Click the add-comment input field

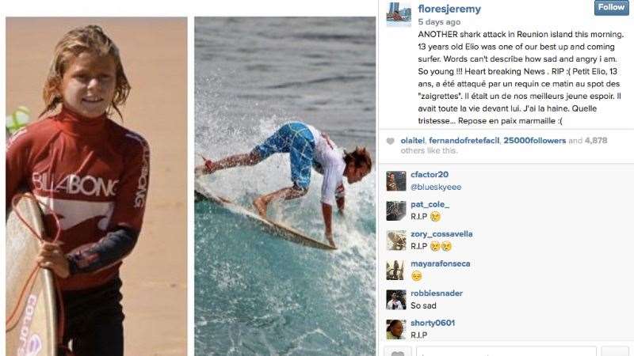pos(506,351)
